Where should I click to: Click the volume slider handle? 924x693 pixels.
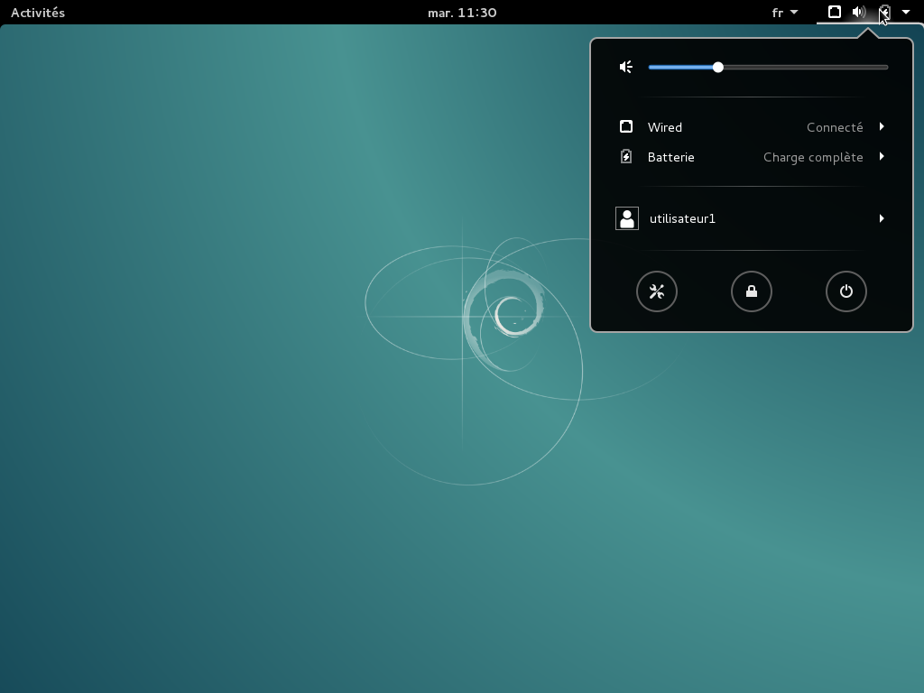tap(718, 67)
